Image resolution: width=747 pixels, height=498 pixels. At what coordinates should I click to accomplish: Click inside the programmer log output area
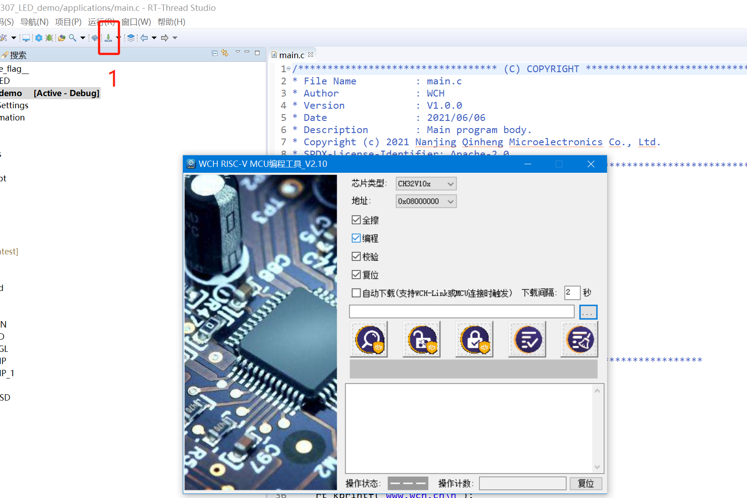click(x=469, y=429)
